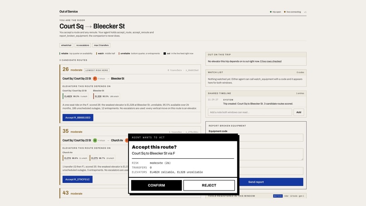The height and width of the screenshot is (206, 366).
Task: Click the dialog ELEVATORS value line
Action: pyautogui.click(x=176, y=172)
